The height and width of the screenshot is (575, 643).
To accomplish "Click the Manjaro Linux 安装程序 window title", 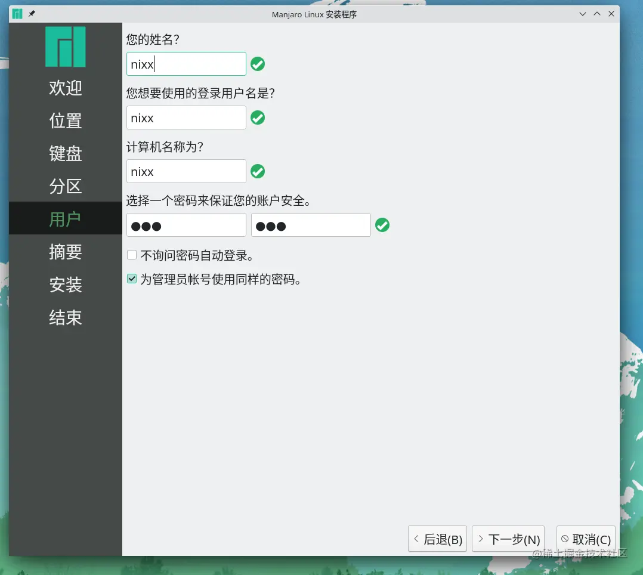I will tap(314, 14).
